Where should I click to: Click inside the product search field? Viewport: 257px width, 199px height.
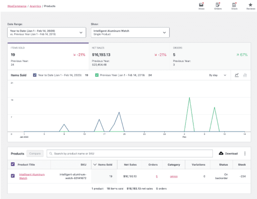click(121, 153)
